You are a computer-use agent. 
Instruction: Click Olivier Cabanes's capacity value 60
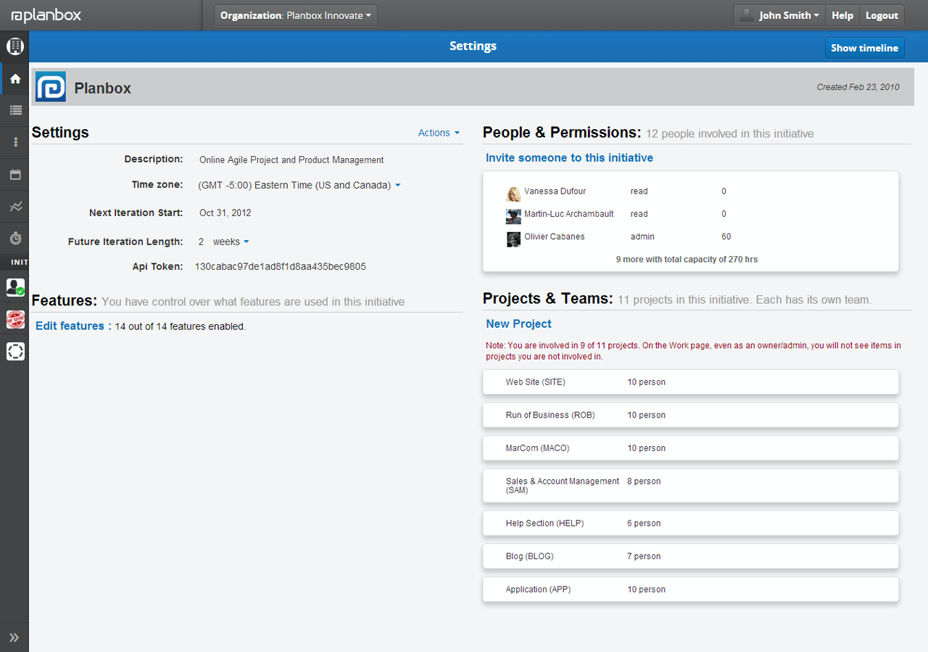coord(726,236)
